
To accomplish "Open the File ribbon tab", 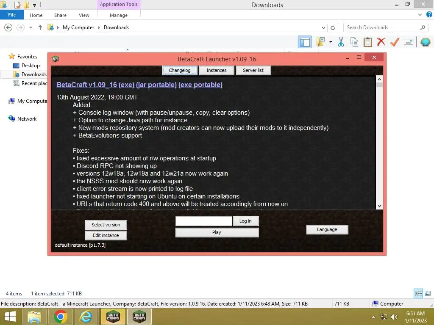I will pyautogui.click(x=12, y=15).
